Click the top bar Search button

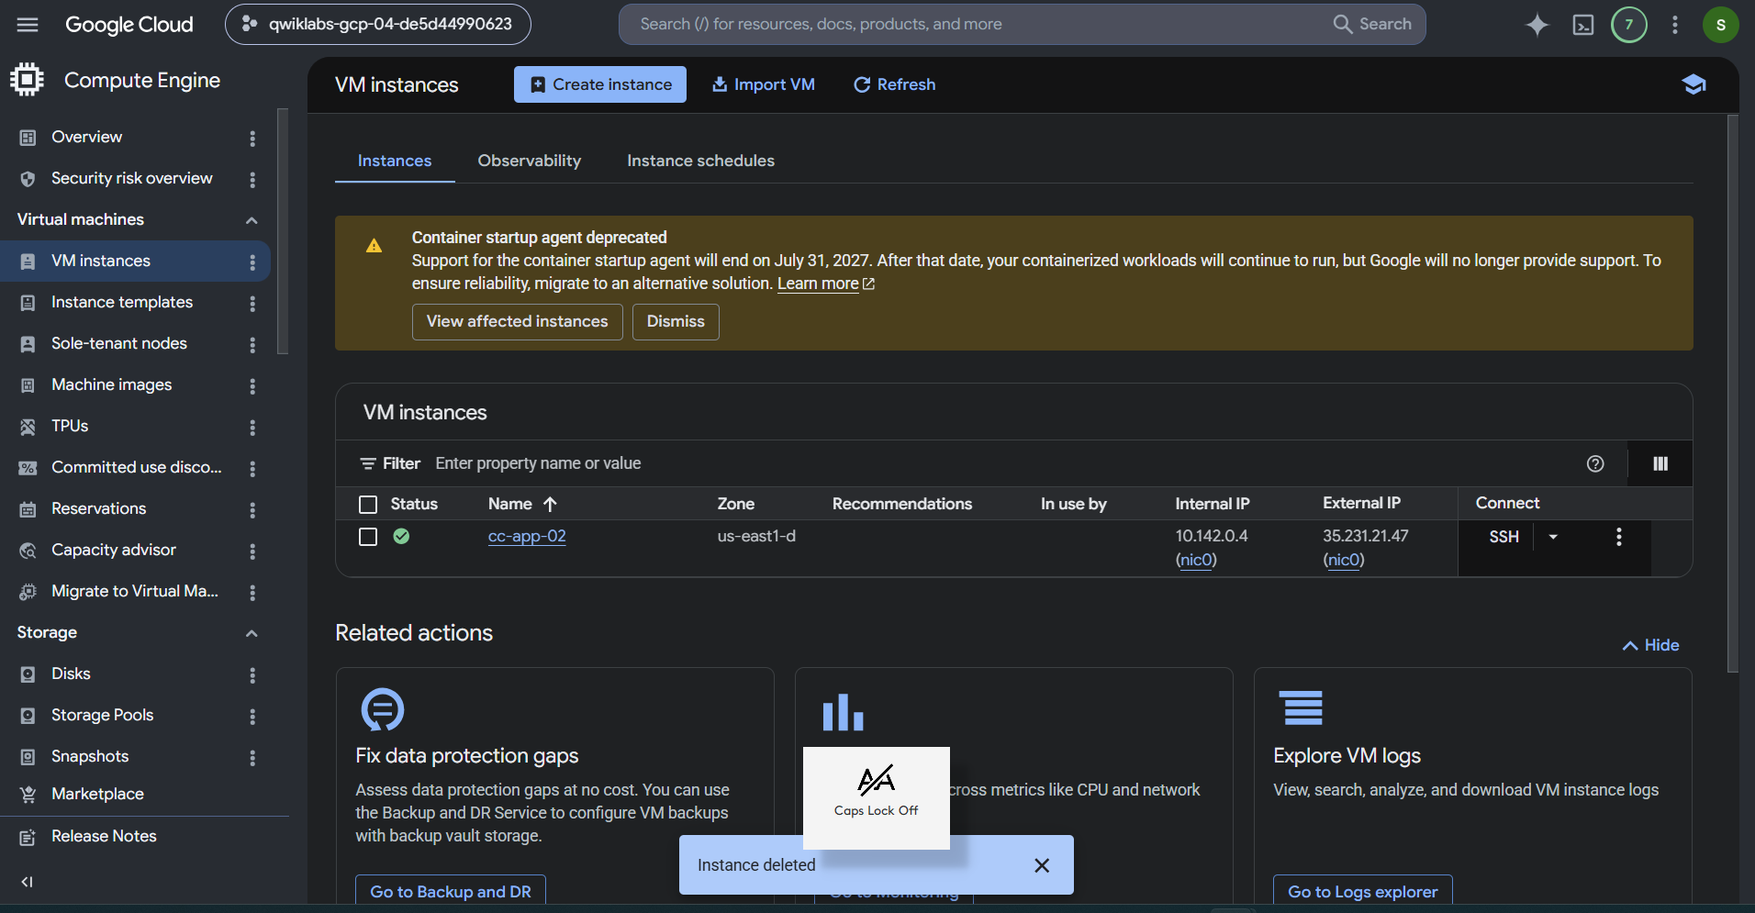click(x=1372, y=25)
